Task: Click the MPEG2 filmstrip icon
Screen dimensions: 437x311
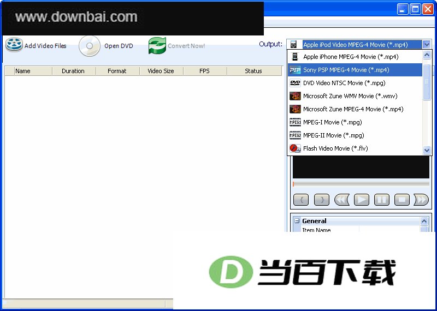Action: [x=295, y=135]
